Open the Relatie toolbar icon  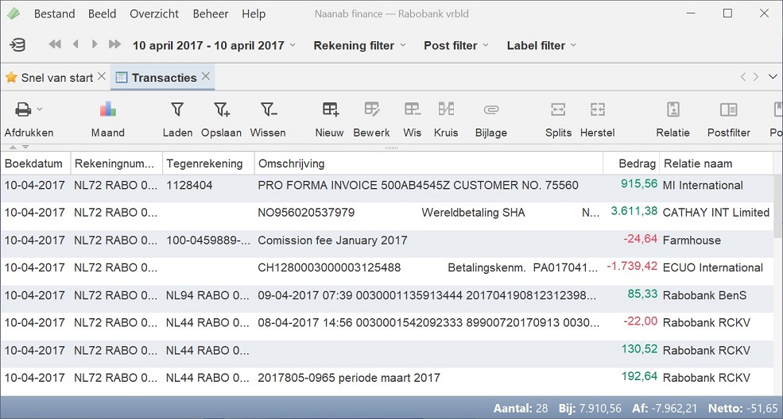tap(673, 110)
